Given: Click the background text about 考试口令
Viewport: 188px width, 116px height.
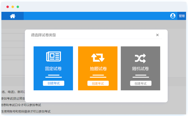Looking at the screenshot, I should [x=22, y=105].
